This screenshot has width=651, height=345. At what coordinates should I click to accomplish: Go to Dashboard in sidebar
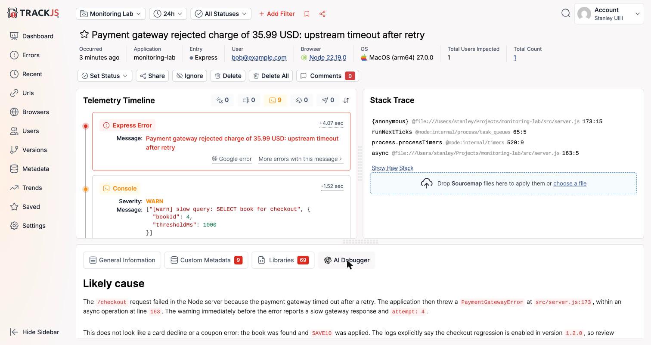tap(32, 36)
